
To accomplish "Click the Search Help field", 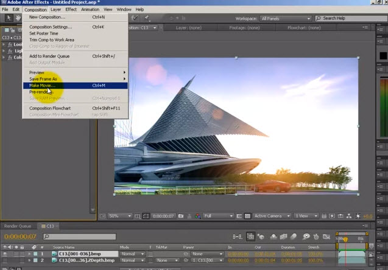I will (351, 18).
